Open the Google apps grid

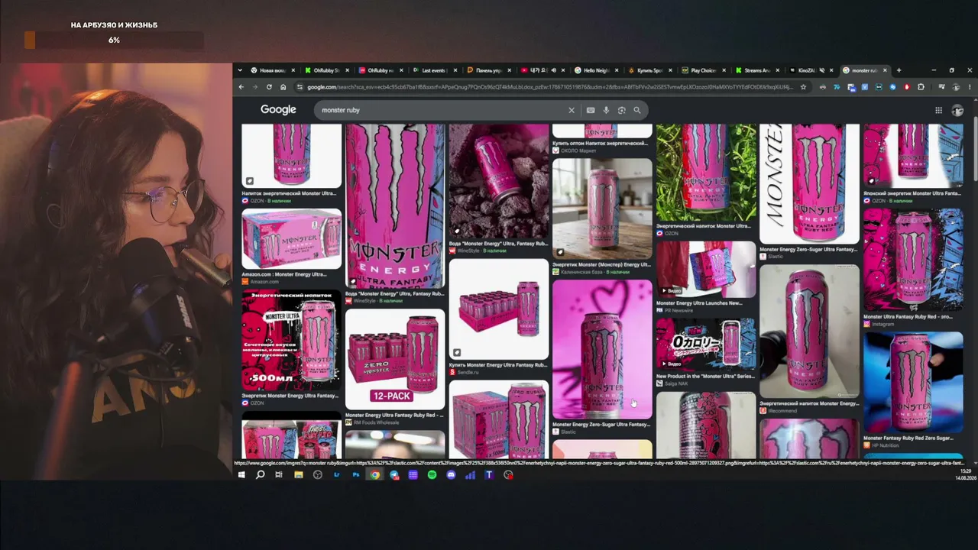pyautogui.click(x=938, y=110)
